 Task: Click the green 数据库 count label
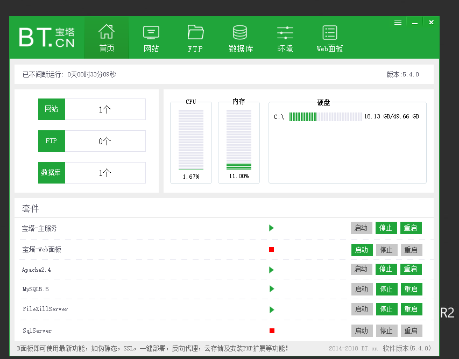coord(52,172)
